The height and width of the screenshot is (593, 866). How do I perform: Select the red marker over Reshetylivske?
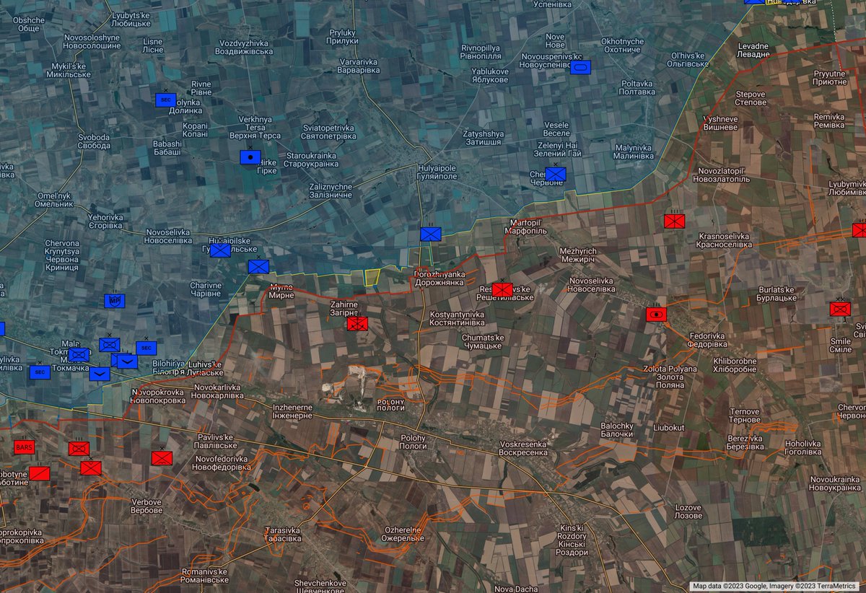[x=502, y=289]
